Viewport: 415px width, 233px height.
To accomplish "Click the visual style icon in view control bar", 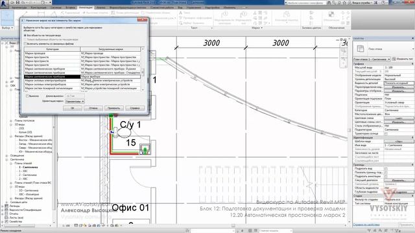I will tap(81, 226).
